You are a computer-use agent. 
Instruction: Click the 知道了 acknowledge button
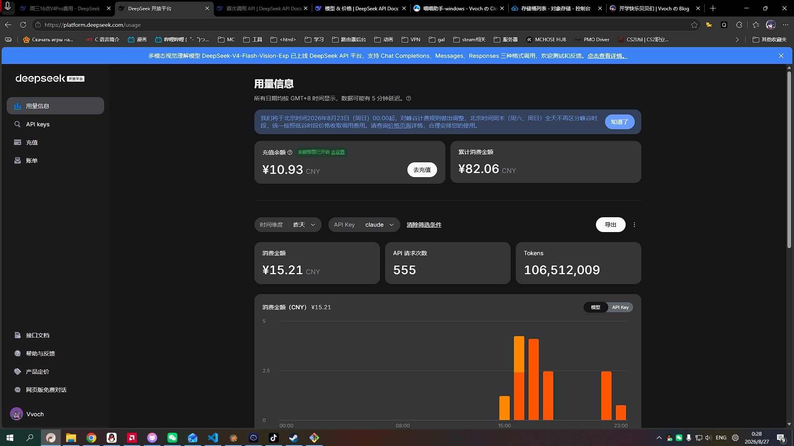click(619, 122)
